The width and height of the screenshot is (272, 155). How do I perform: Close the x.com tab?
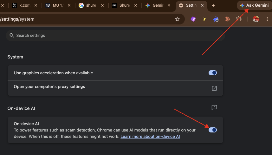(x=36, y=6)
